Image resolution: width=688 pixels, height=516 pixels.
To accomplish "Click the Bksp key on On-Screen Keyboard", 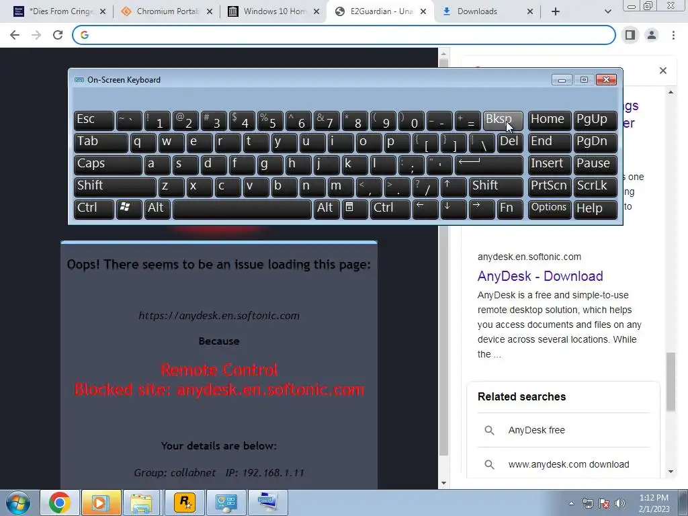I will (x=503, y=120).
